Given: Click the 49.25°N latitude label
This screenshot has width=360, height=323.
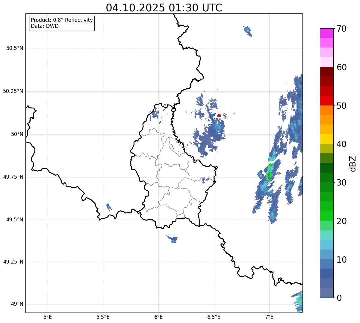Looking at the screenshot, I should 13,262.
